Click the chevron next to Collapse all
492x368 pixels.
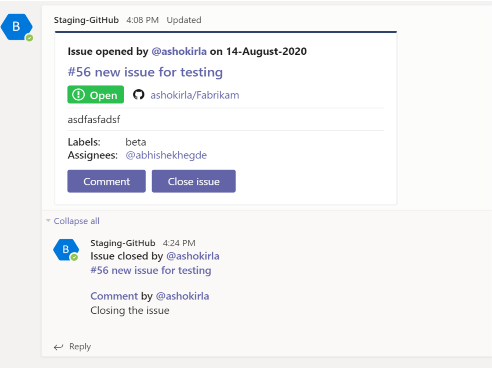click(48, 220)
